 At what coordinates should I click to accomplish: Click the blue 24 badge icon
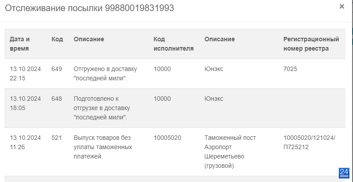point(344,173)
